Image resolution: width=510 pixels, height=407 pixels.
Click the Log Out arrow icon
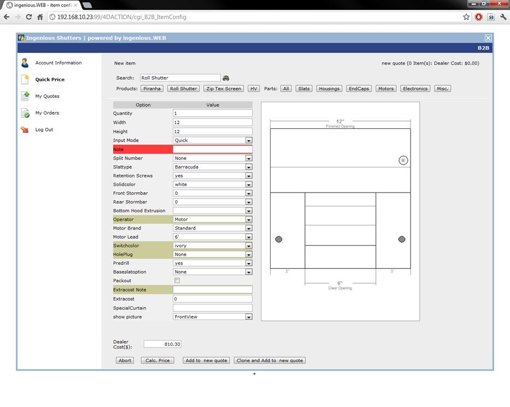pos(25,130)
